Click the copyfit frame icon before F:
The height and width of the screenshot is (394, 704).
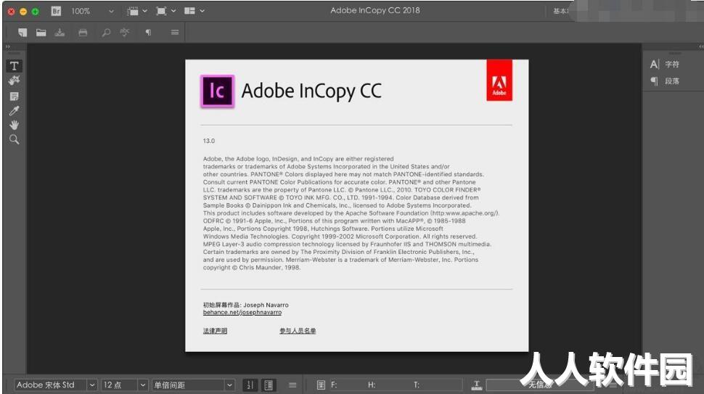(x=321, y=385)
